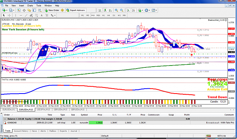The image size is (237, 139).
Task: Select the vertical line tool
Action: [16, 15]
